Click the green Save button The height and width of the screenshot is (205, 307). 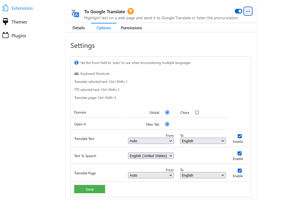tap(90, 189)
